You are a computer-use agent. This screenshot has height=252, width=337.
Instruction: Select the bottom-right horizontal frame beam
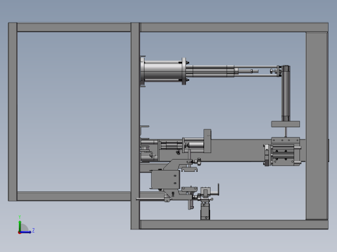click(x=234, y=224)
